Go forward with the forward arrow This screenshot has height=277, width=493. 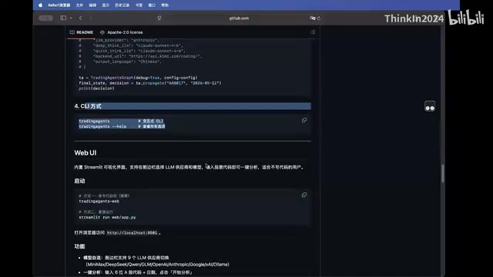90,18
